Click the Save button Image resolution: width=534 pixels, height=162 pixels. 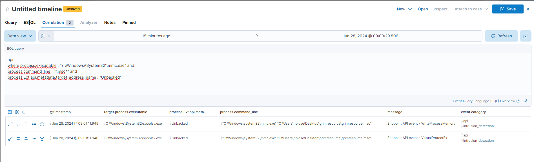pyautogui.click(x=508, y=9)
